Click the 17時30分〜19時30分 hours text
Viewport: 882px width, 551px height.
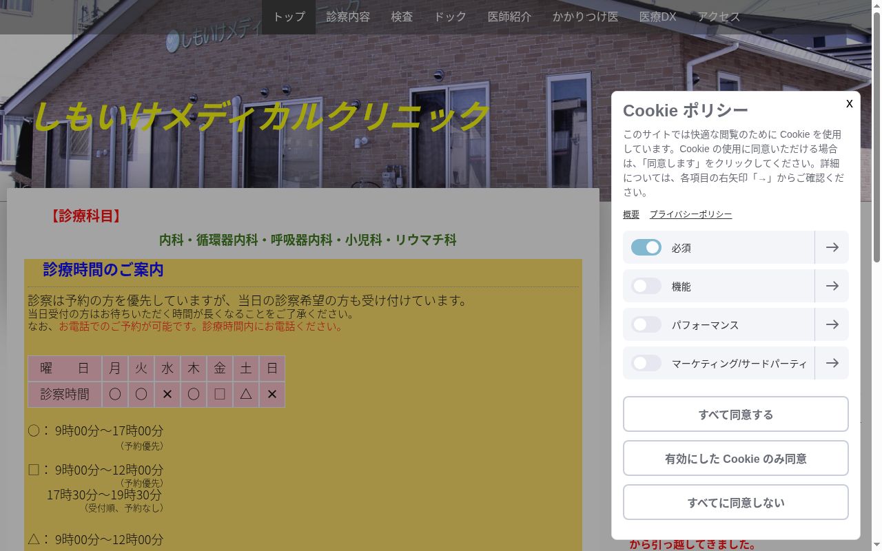point(104,495)
